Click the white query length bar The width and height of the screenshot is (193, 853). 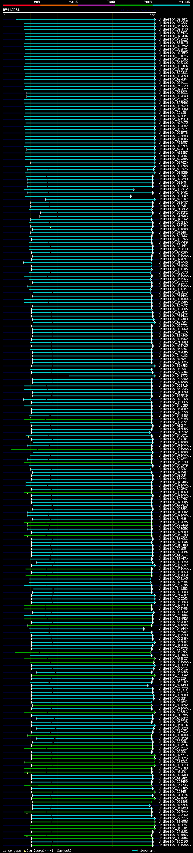[x=79, y=12]
